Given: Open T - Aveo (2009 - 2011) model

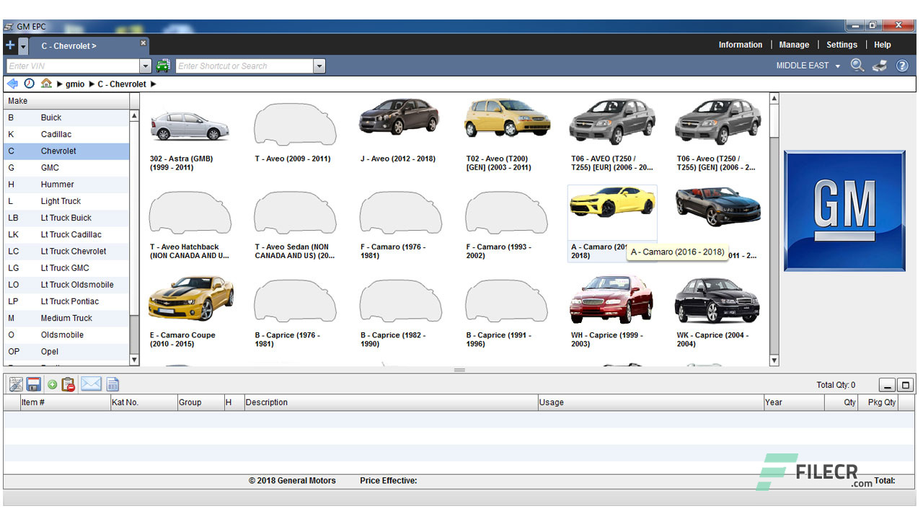Looking at the screenshot, I should (295, 125).
